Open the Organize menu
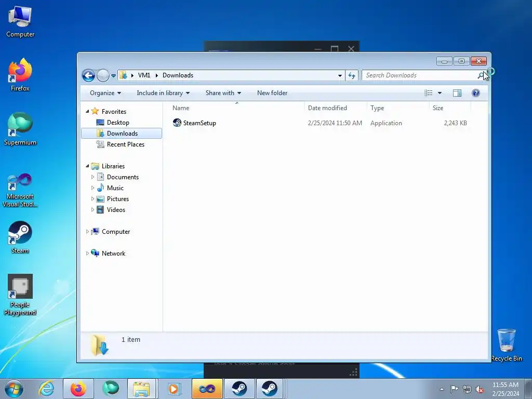This screenshot has height=399, width=532. [105, 93]
